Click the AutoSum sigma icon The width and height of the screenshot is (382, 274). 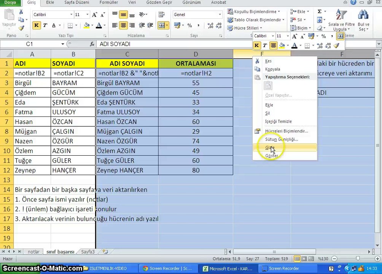pyautogui.click(x=319, y=11)
